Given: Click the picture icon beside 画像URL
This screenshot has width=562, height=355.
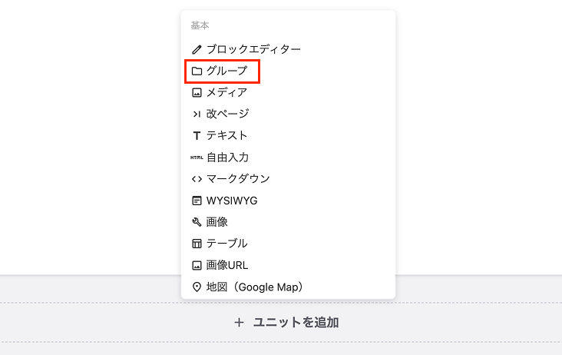Looking at the screenshot, I should 197,265.
